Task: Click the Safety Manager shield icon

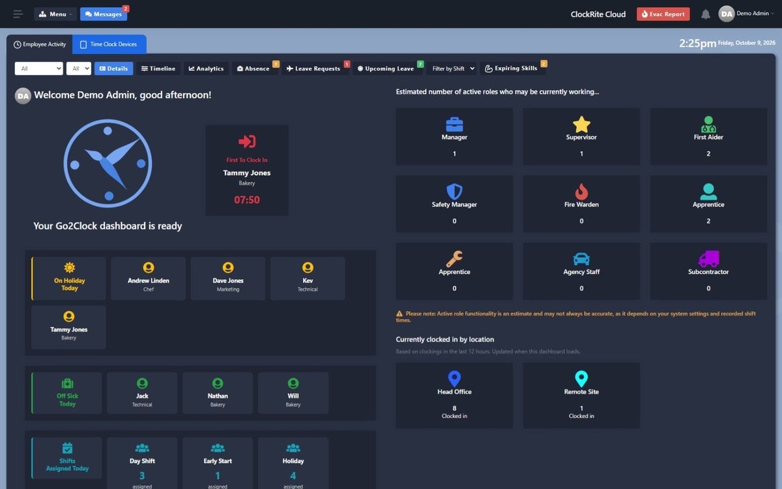Action: (454, 191)
